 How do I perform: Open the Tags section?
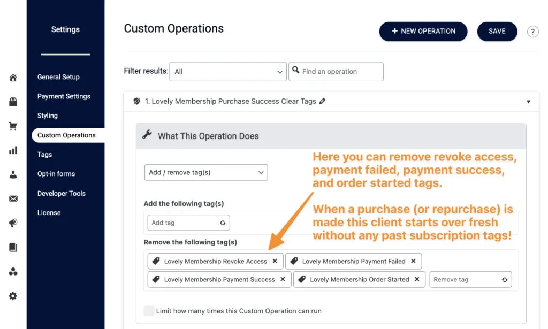click(43, 155)
